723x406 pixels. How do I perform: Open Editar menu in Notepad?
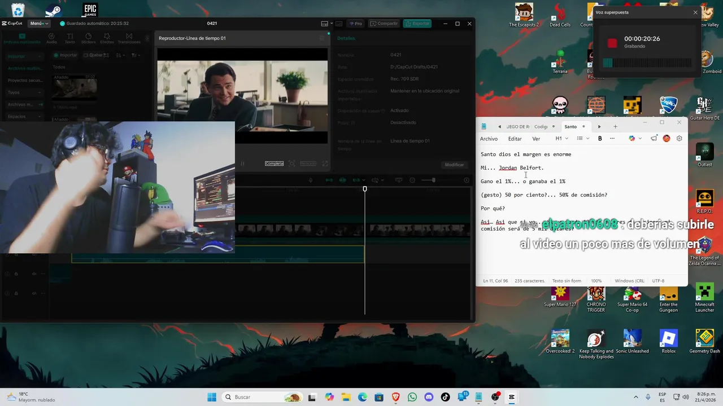click(515, 139)
